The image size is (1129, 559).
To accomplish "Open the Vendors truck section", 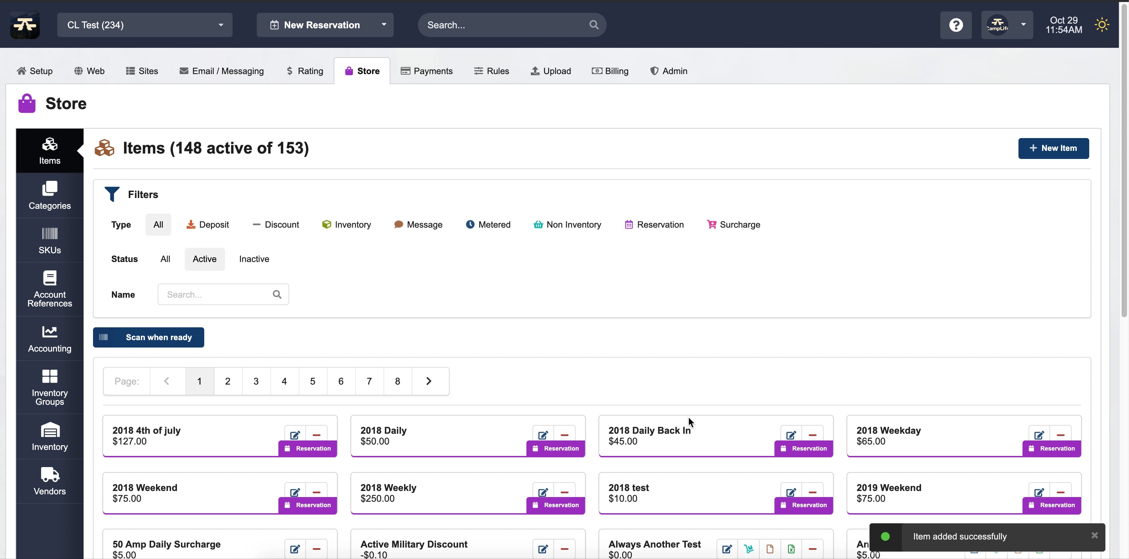I will click(50, 481).
